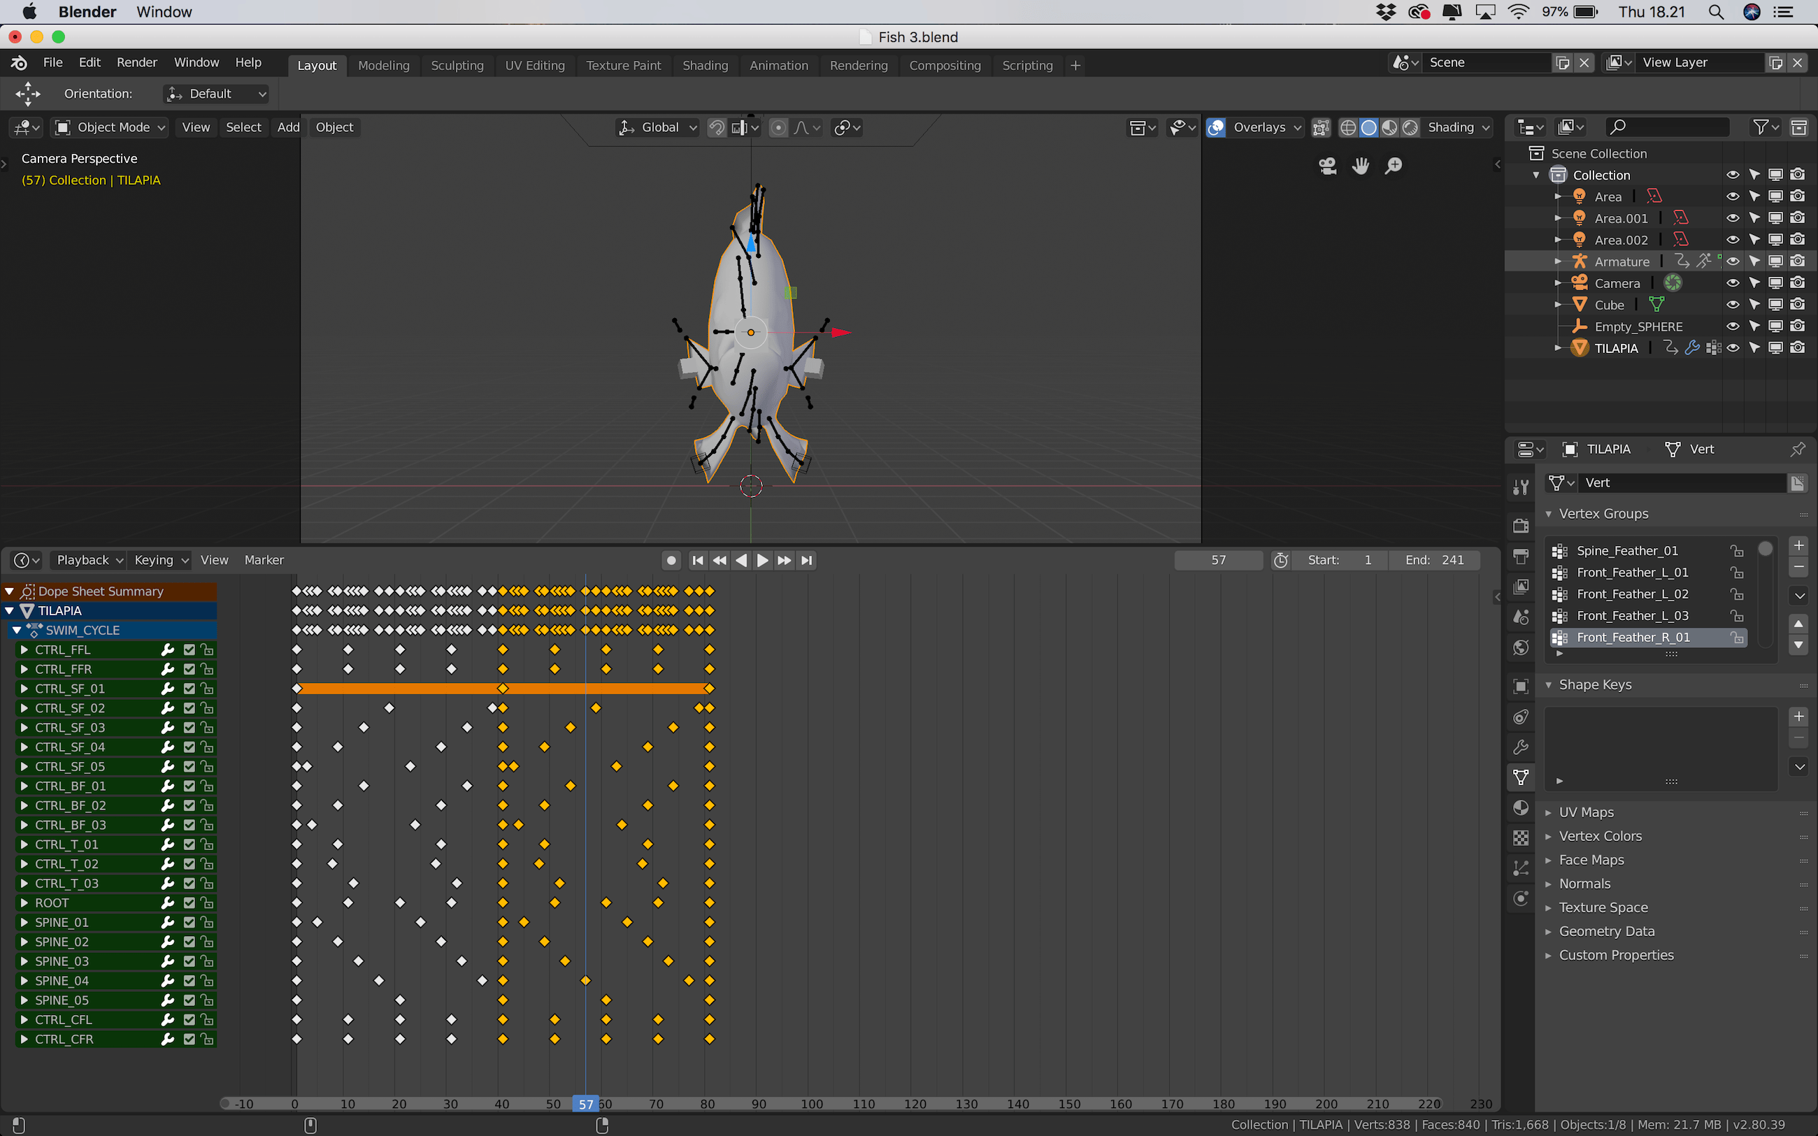Toggle the SPINE_01 channel lock
1818x1136 pixels.
pyautogui.click(x=206, y=923)
